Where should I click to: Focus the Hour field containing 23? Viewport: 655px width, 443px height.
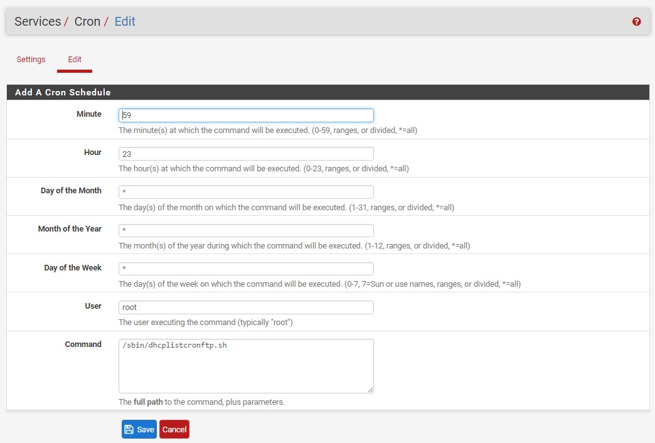246,154
